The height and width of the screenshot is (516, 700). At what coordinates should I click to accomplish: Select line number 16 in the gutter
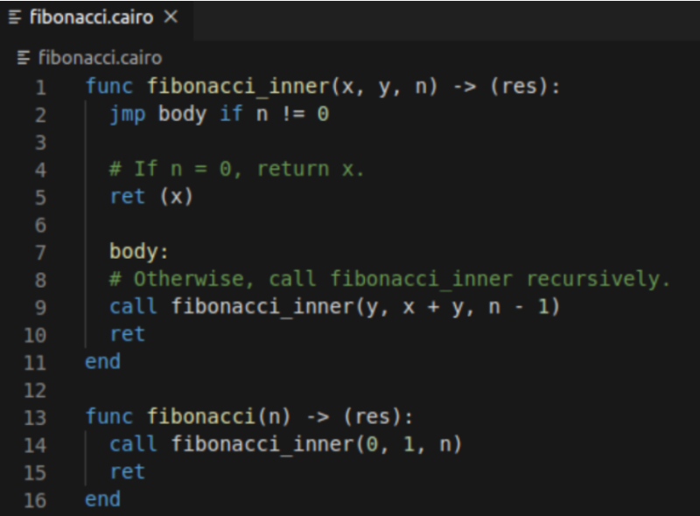click(x=37, y=499)
